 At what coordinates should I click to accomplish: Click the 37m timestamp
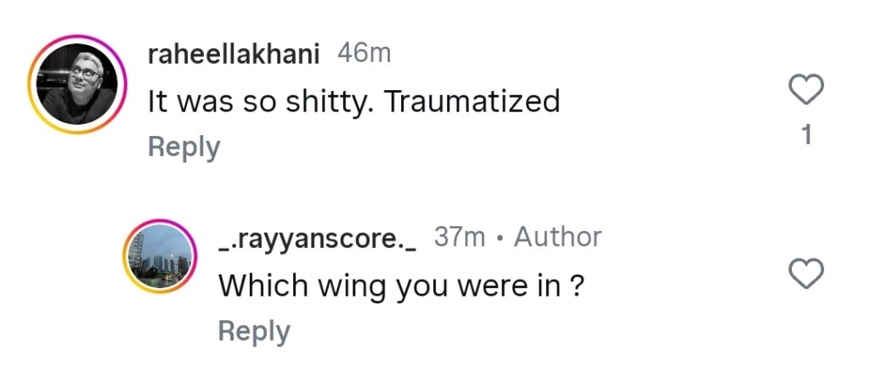click(x=459, y=237)
